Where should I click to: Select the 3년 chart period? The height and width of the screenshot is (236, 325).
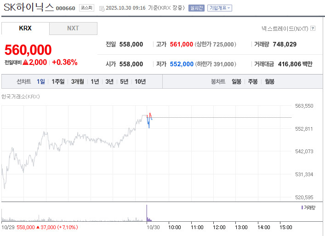pos(109,81)
